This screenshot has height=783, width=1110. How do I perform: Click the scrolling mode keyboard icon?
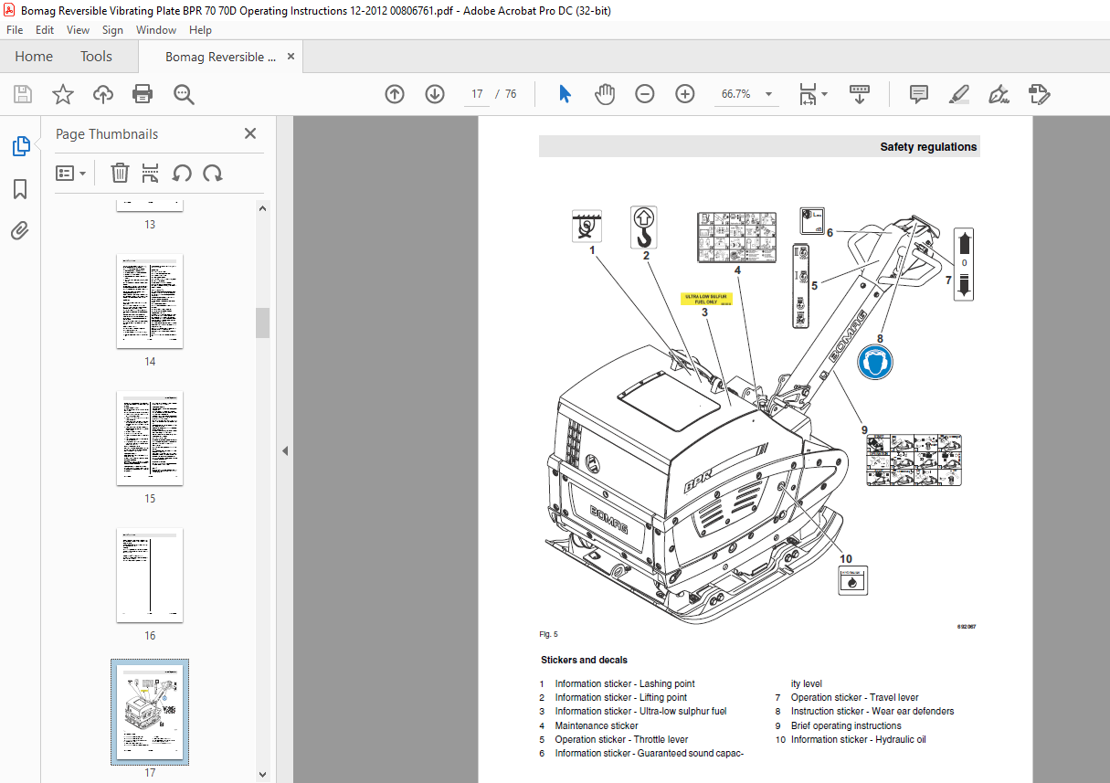860,94
